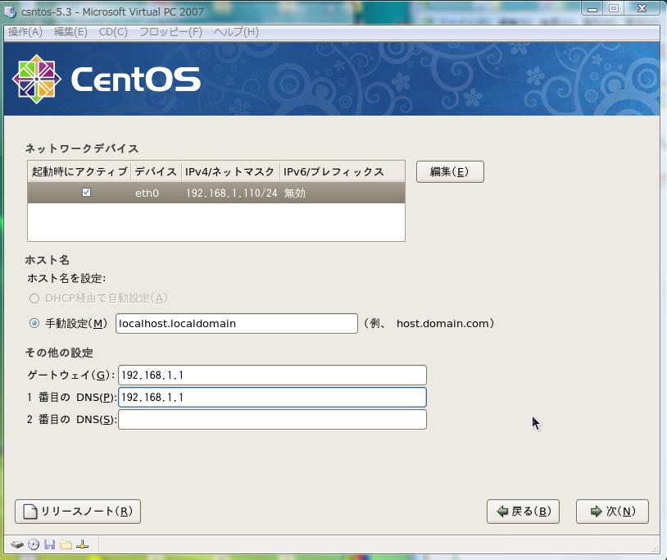
Task: Uncheck the eth0 active-on-boot checkbox
Action: 86,193
